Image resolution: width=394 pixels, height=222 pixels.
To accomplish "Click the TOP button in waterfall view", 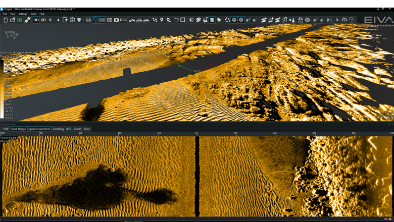I will (6, 129).
